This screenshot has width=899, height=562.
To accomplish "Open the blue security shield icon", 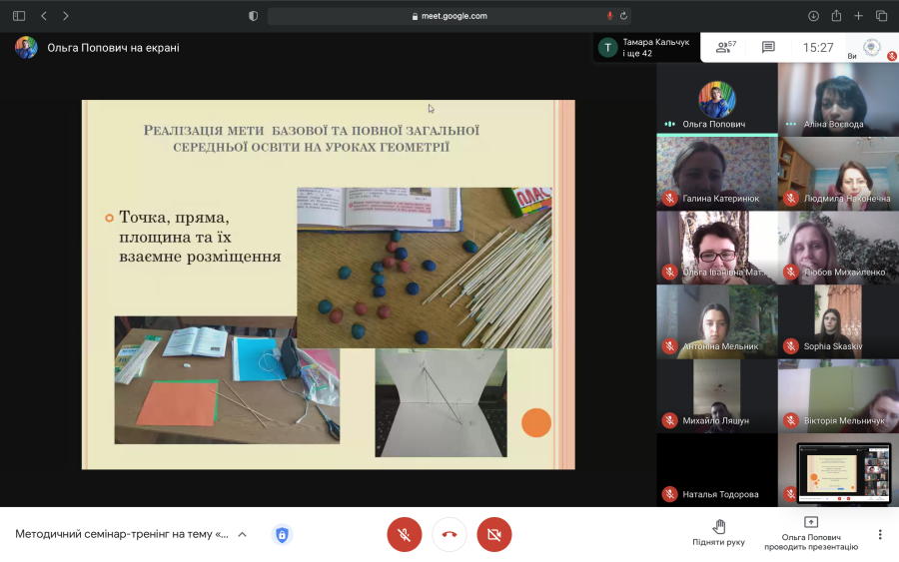I will coord(282,534).
